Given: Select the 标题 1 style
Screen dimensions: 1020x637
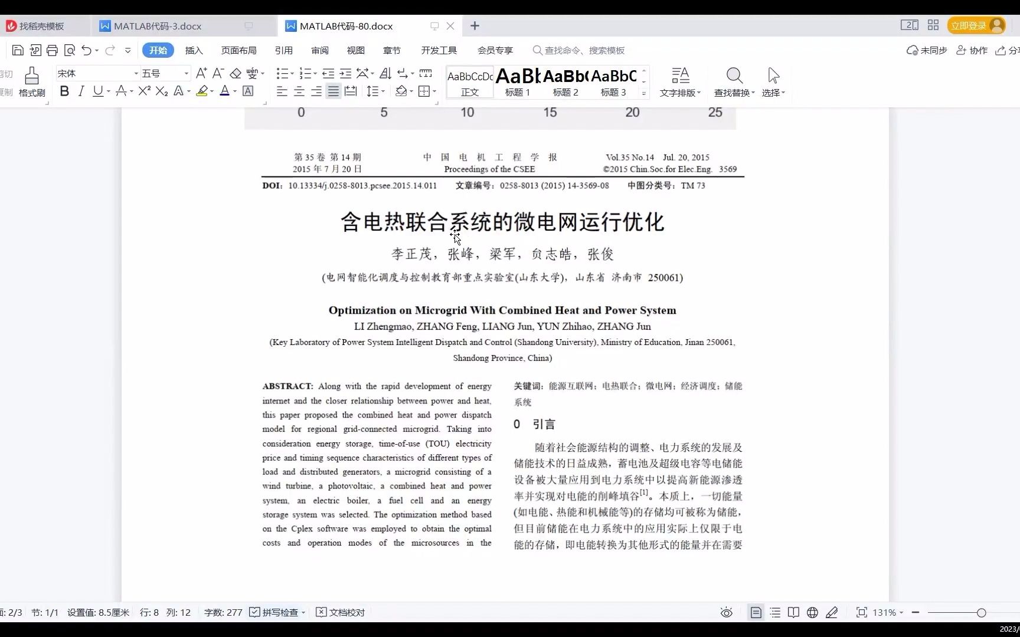Looking at the screenshot, I should tap(516, 81).
